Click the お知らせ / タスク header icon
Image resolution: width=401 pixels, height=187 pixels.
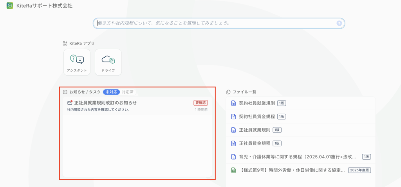click(65, 92)
